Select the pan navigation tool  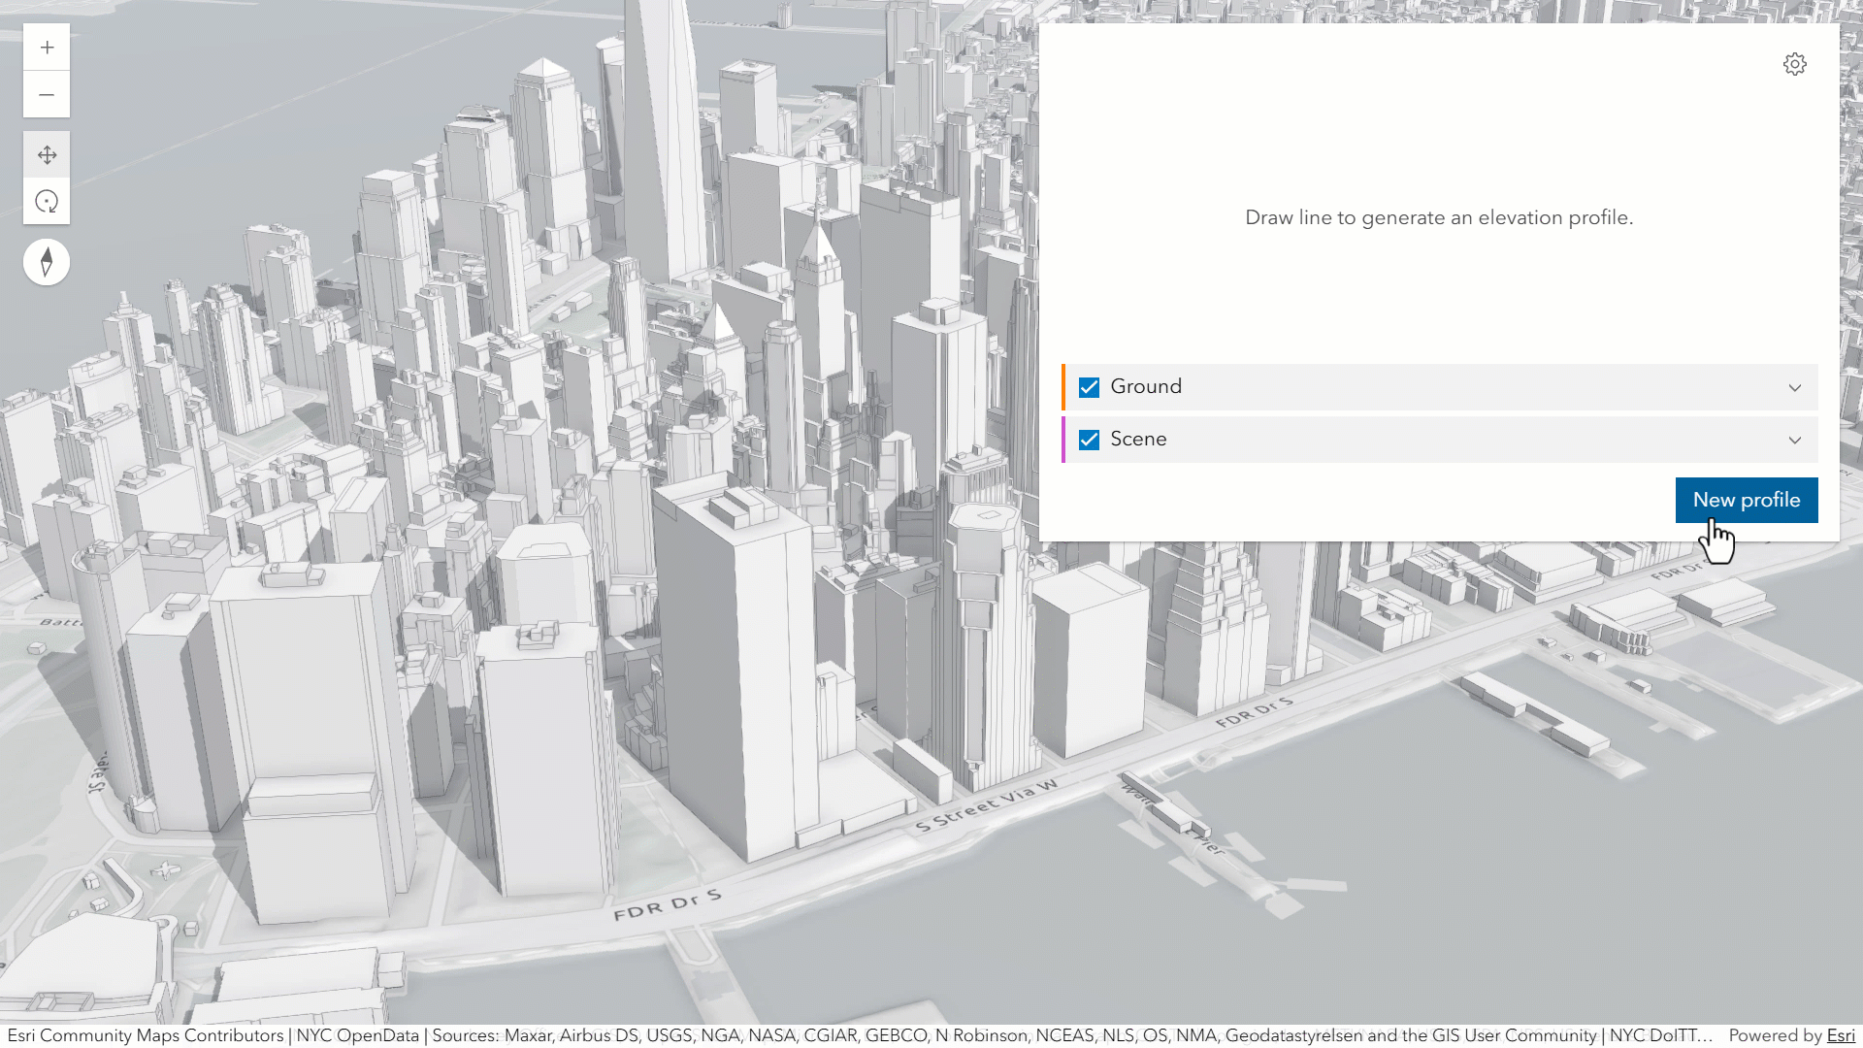click(47, 155)
